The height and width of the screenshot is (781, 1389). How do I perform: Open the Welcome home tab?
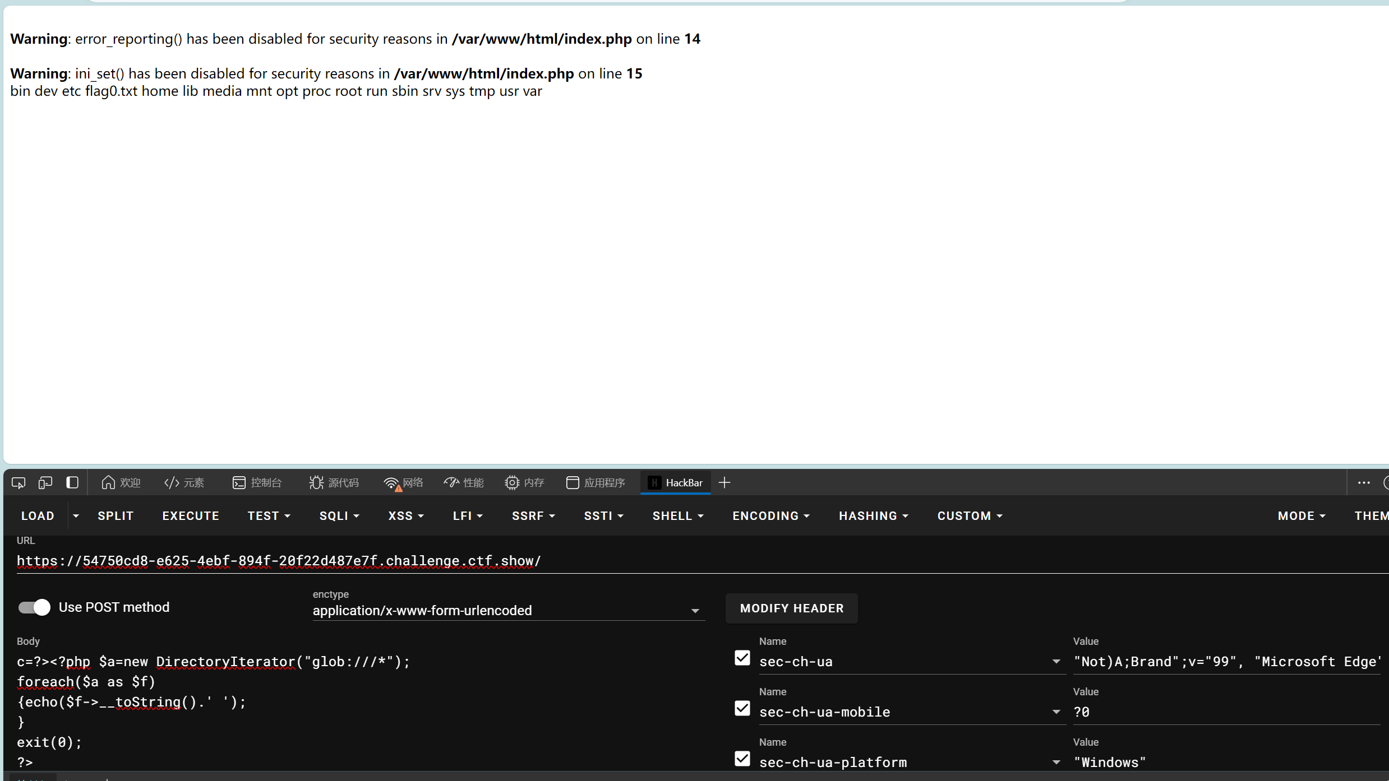(121, 482)
